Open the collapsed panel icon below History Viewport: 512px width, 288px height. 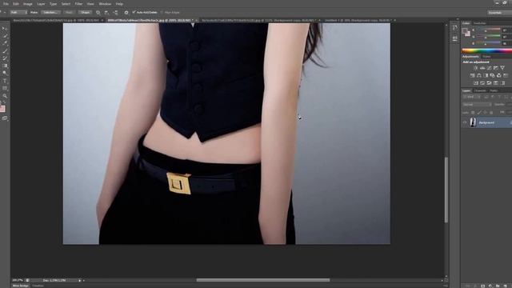click(455, 38)
